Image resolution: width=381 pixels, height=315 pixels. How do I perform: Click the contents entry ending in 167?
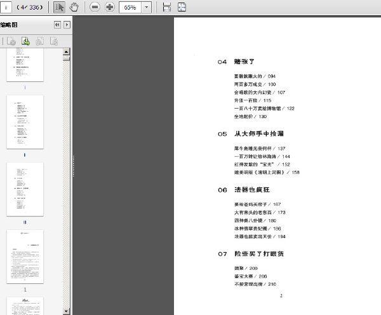[x=257, y=204]
